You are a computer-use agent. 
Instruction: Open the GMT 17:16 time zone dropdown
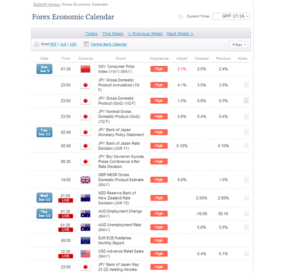(231, 16)
